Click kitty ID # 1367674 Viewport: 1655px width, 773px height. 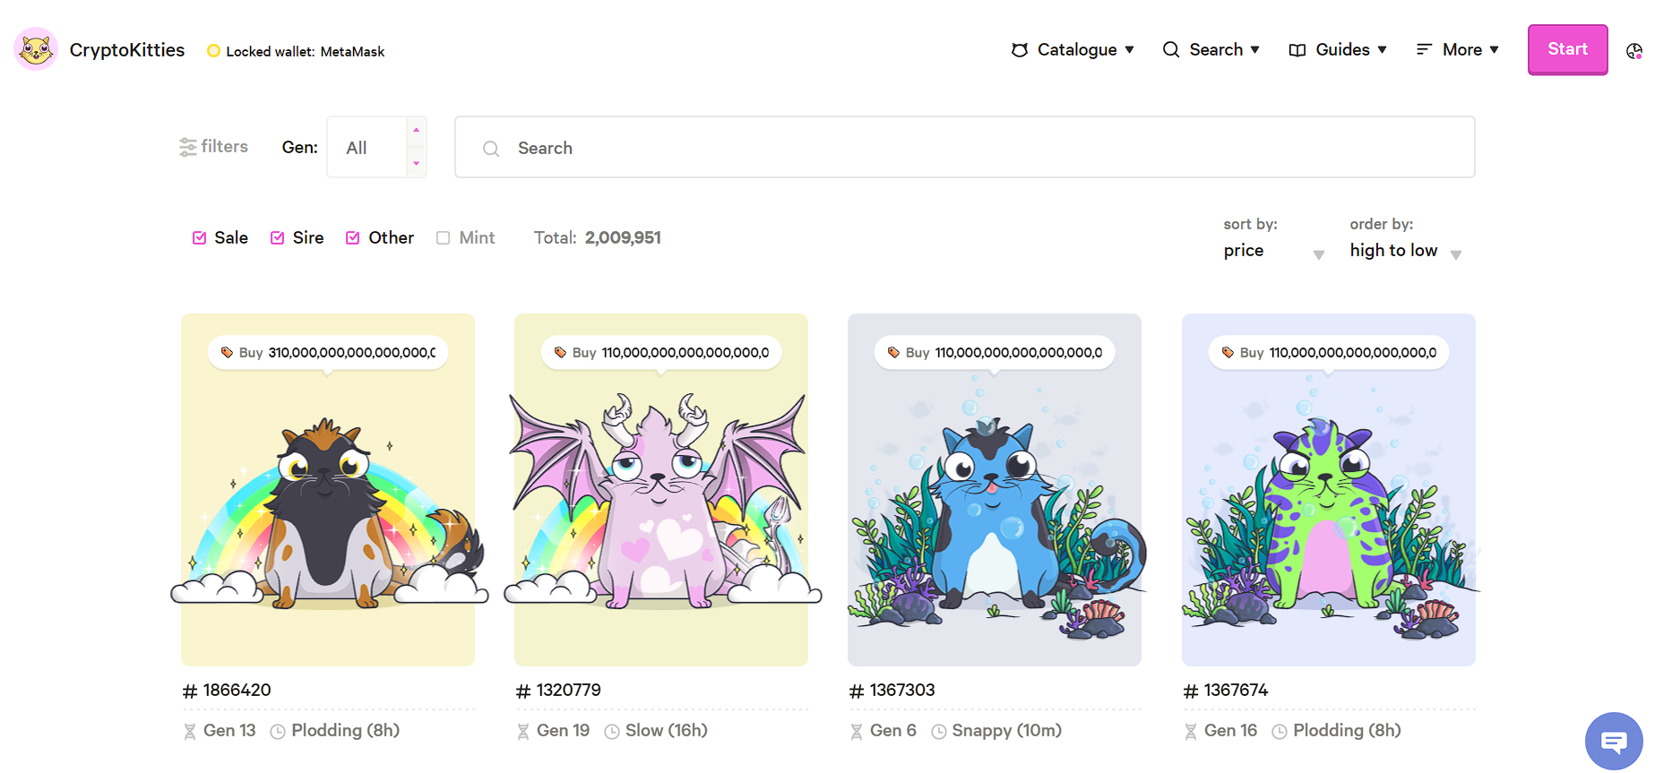tap(1226, 691)
